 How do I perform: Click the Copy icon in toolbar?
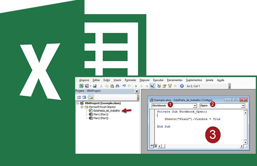[106, 86]
